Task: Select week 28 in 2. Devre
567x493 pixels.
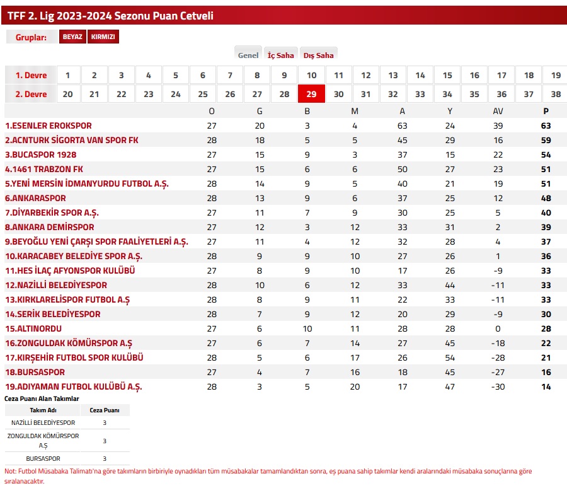Action: [284, 94]
